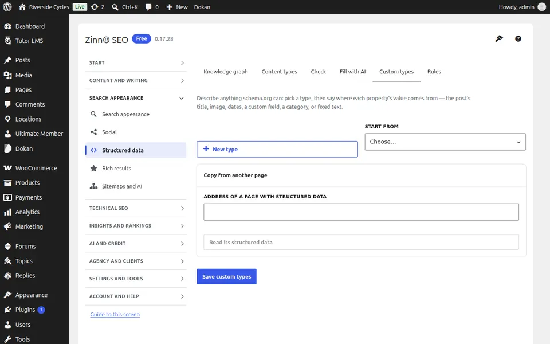Image resolution: width=550 pixels, height=344 pixels.
Task: Expand INSIGHTS AND RANKINGS section
Action: pos(136,226)
